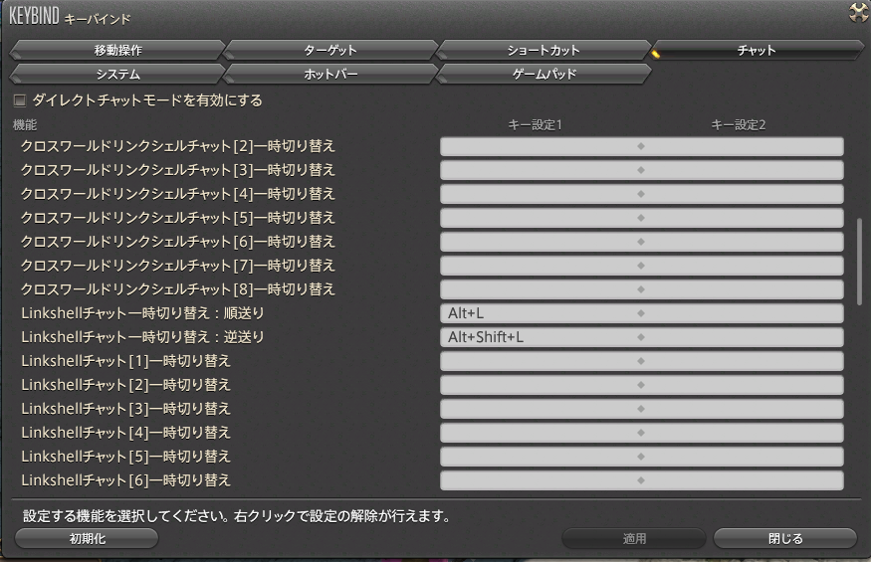Select key setting 2 for クロスワールドリンクシェルチャット[4]
Screen dimensions: 871x562
pyautogui.click(x=743, y=194)
